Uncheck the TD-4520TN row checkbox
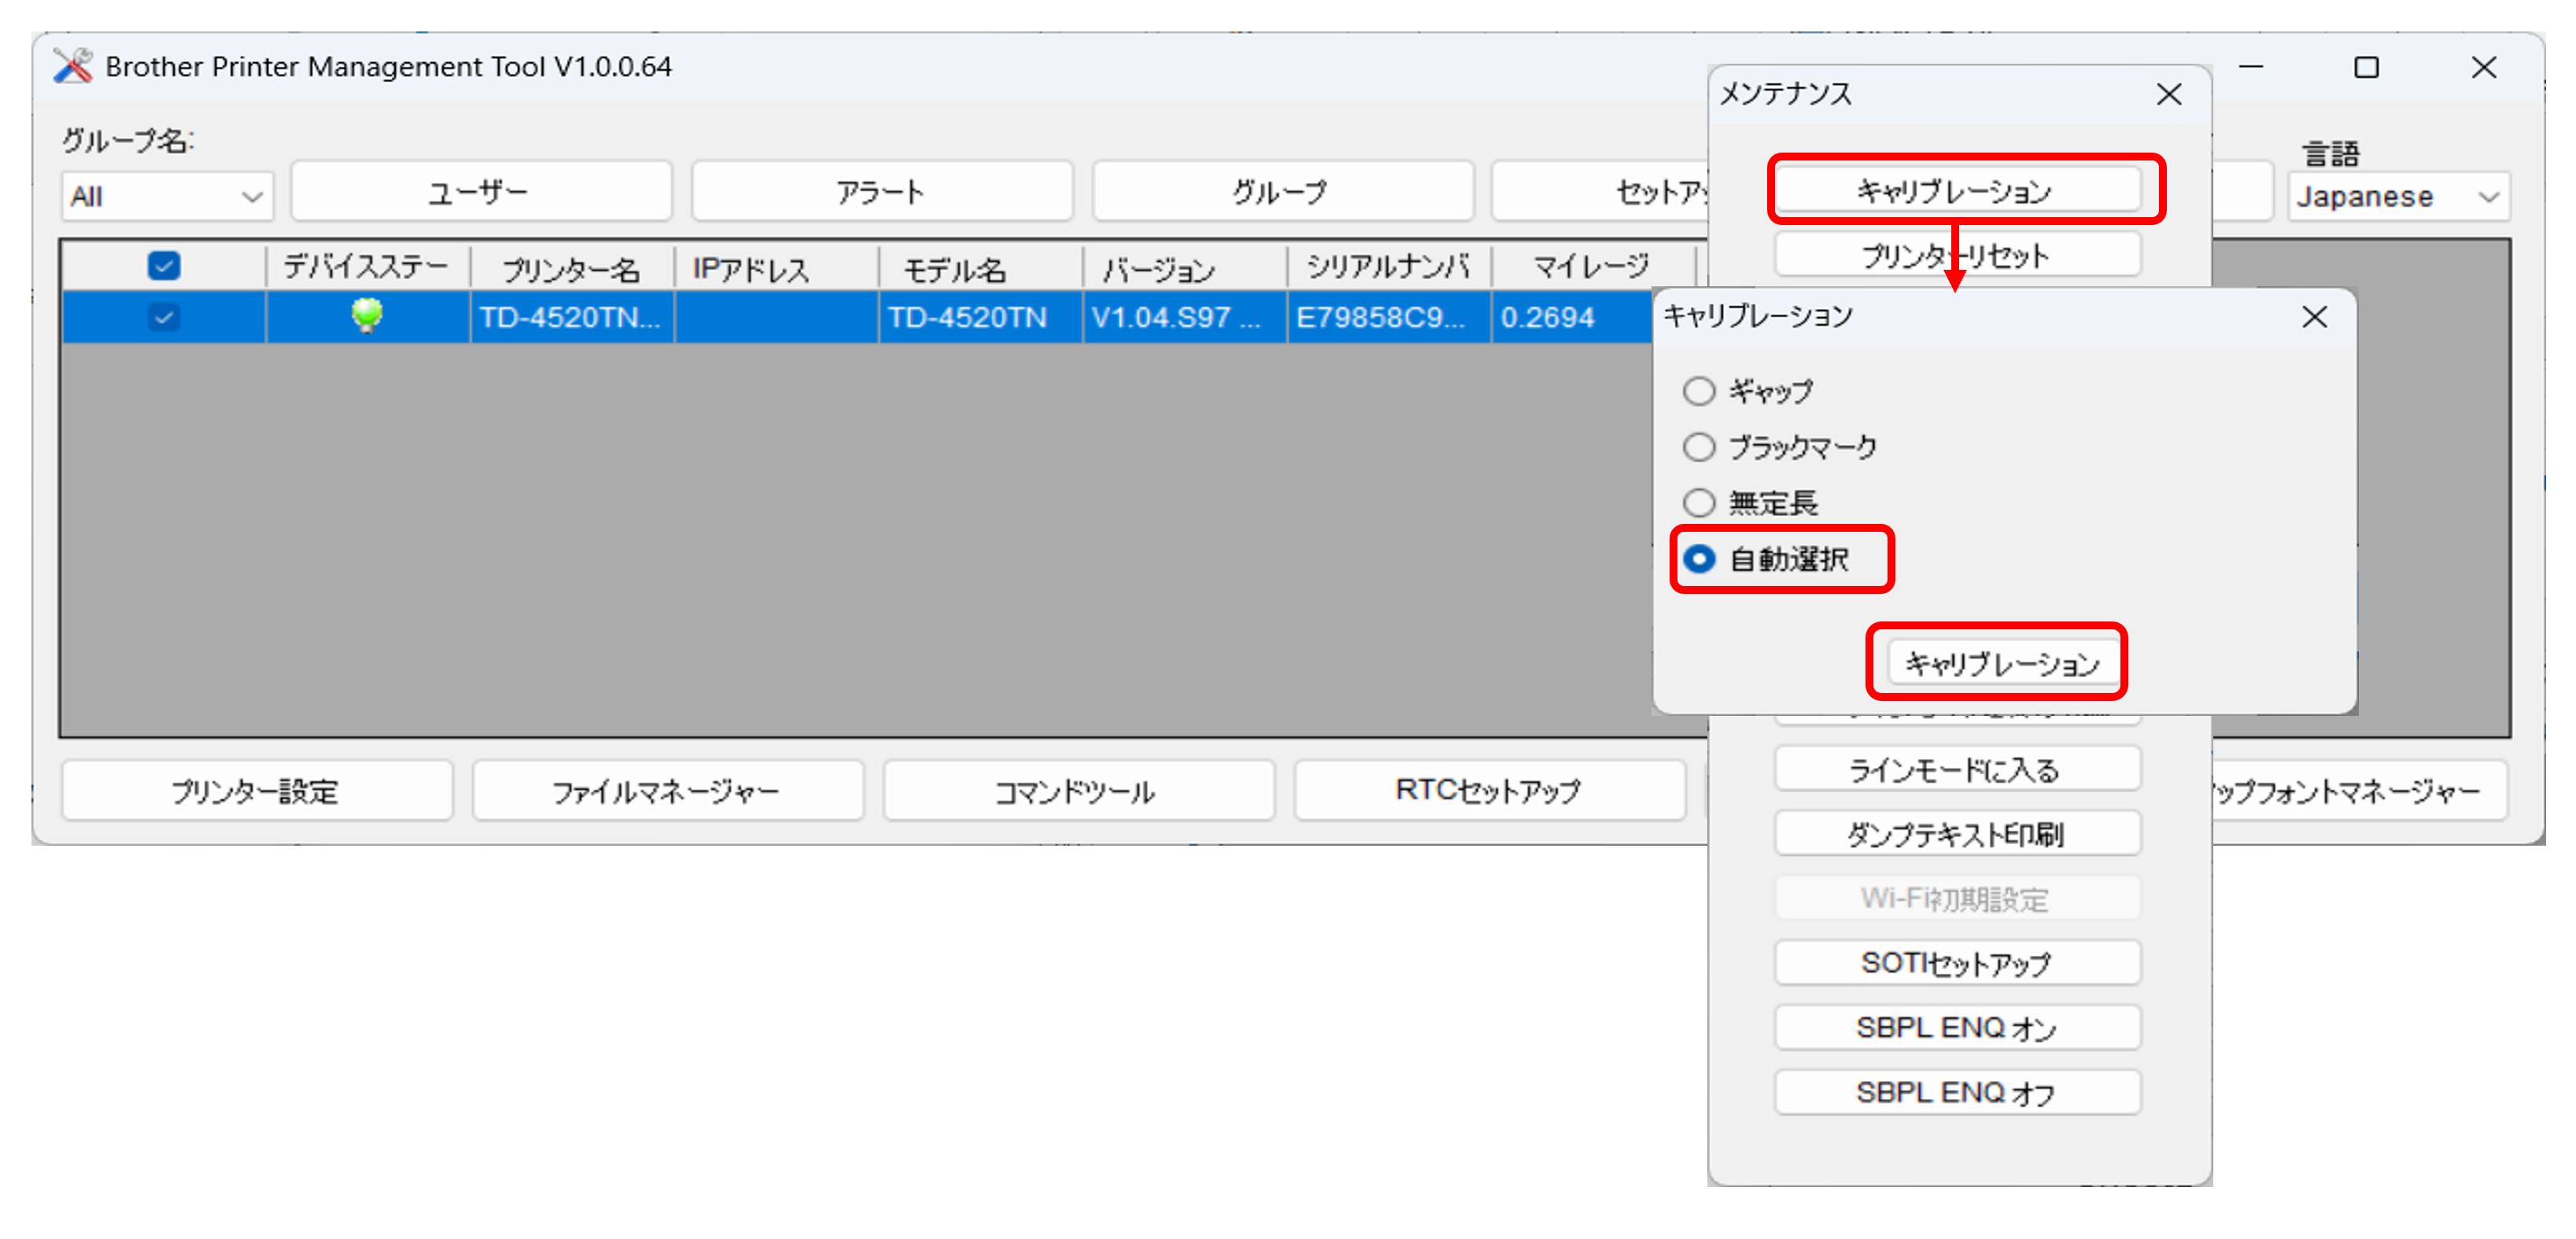 [x=164, y=317]
